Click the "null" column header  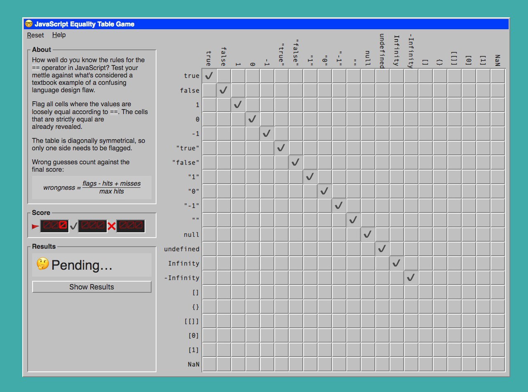click(368, 59)
